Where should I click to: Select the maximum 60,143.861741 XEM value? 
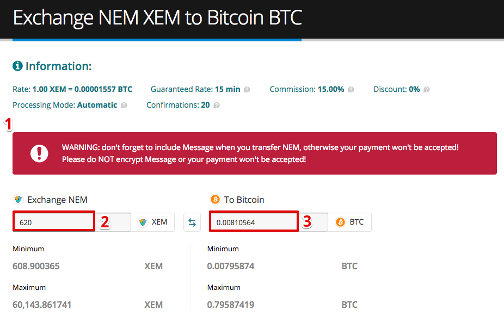point(42,305)
